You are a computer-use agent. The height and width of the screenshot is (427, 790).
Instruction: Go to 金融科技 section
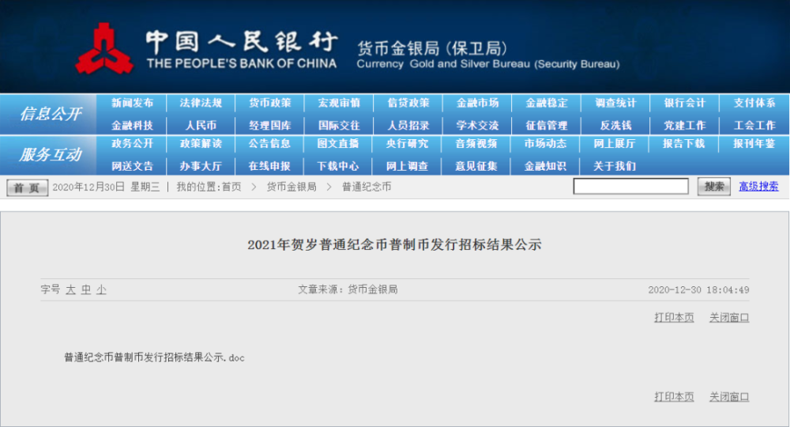132,126
